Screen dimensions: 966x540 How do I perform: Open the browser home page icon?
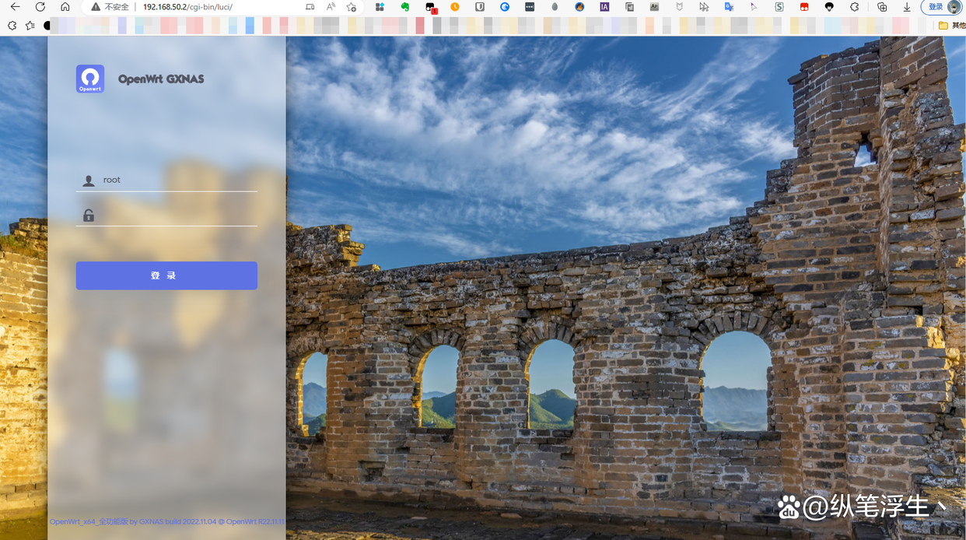click(x=65, y=7)
